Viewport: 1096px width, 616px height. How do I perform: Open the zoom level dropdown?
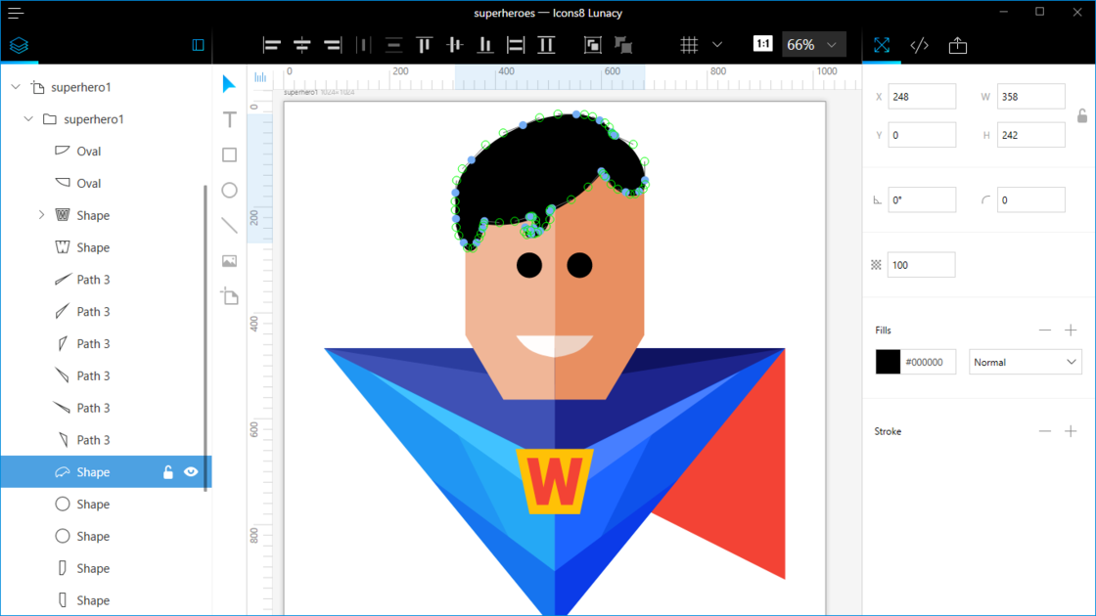(831, 44)
